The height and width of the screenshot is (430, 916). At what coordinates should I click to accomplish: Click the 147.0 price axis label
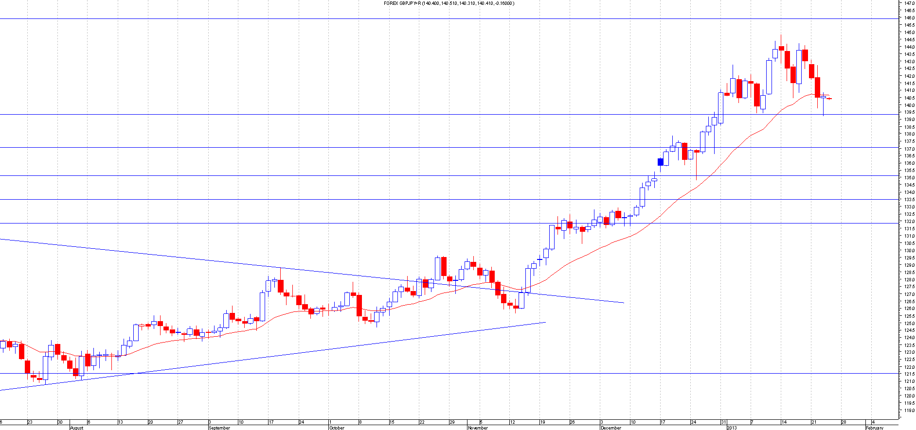tap(909, 3)
